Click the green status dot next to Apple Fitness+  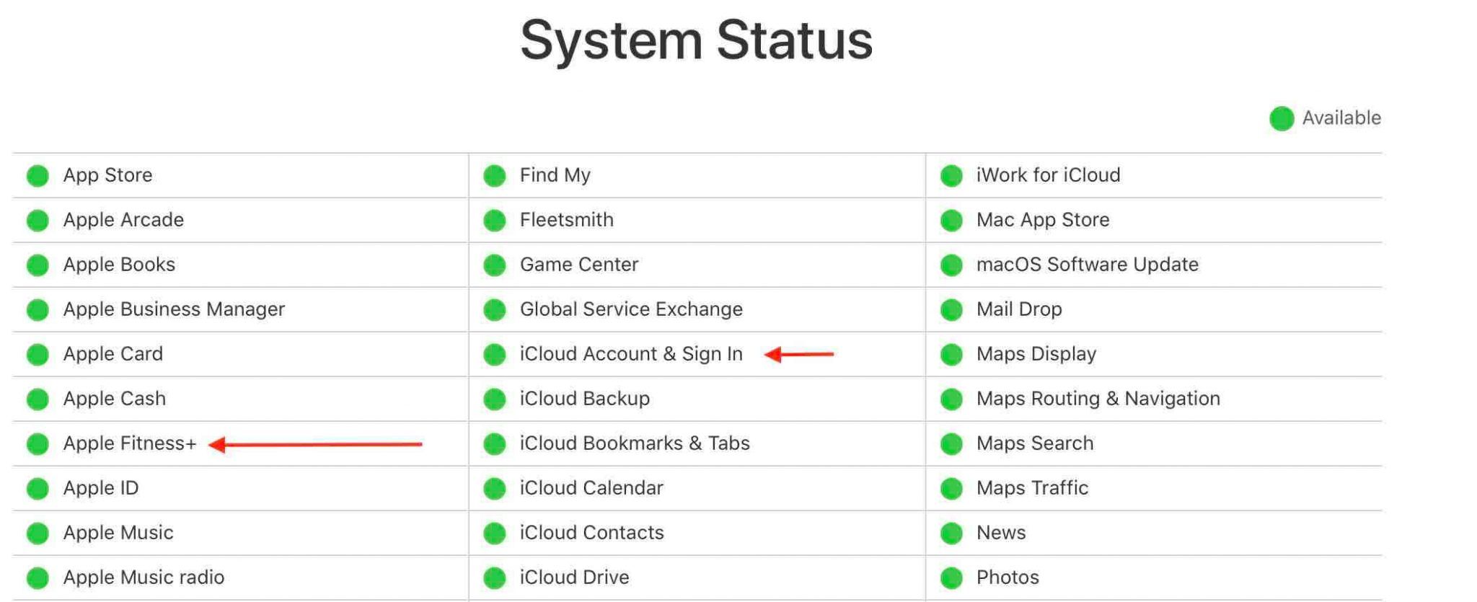point(38,444)
